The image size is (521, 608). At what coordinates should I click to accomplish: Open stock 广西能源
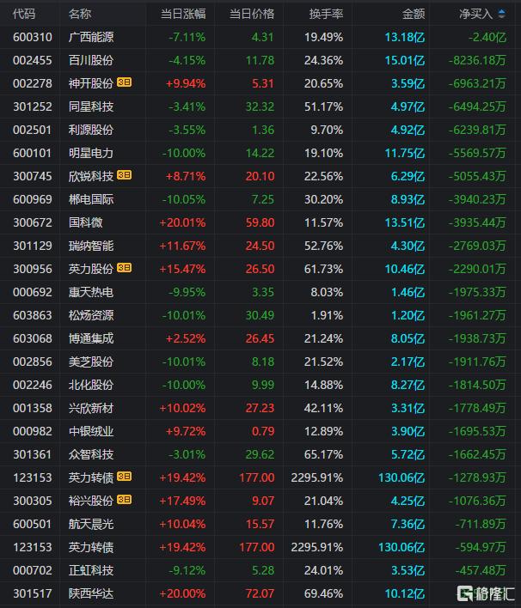(91, 37)
